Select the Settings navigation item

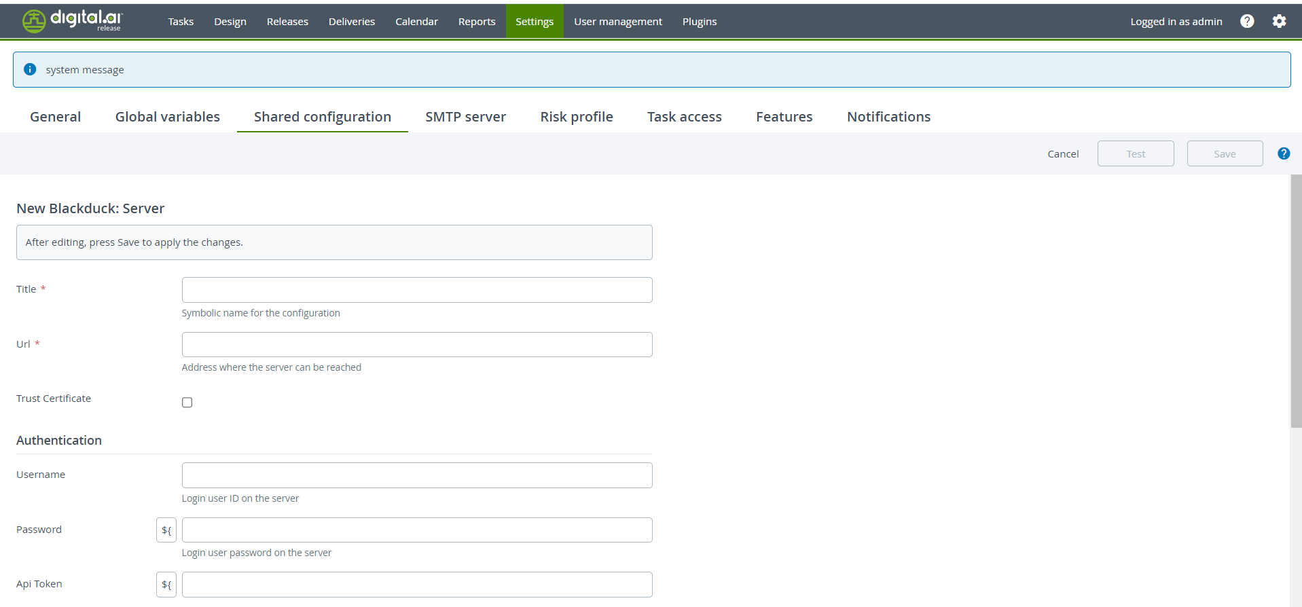pos(535,22)
